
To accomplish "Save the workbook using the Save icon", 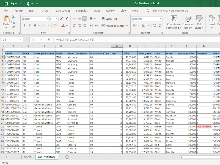I will pyautogui.click(x=6, y=4).
